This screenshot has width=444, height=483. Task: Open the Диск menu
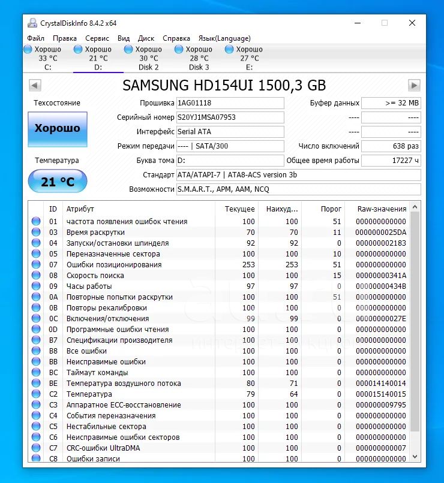[146, 38]
